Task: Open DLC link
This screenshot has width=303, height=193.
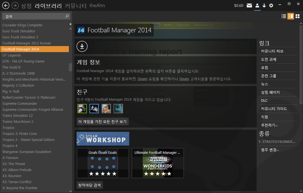Action: click(264, 100)
